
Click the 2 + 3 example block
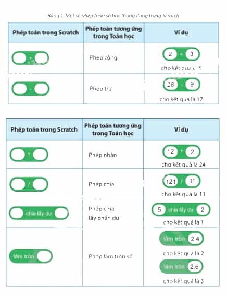tap(181, 54)
